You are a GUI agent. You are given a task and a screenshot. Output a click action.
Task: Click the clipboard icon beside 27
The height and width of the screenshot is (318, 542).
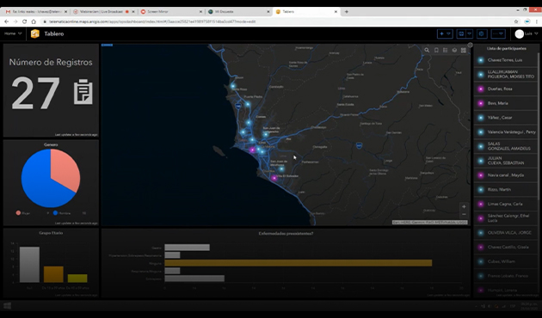click(x=83, y=91)
